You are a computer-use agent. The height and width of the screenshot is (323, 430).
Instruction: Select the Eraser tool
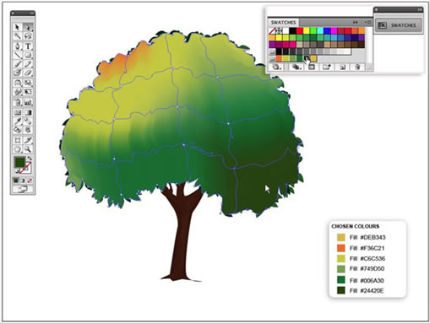[x=28, y=73]
